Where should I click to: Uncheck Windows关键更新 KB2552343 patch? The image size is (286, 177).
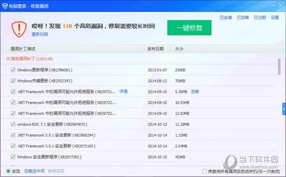tap(13, 81)
